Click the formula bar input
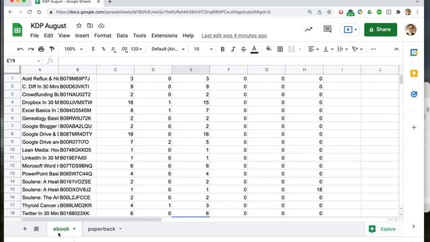Image resolution: width=430 pixels, height=242 pixels. click(x=230, y=61)
